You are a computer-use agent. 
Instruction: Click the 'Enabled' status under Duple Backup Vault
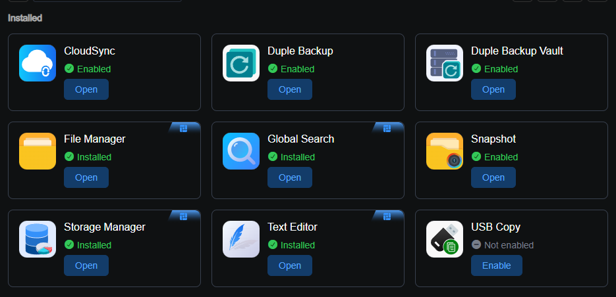tap(501, 69)
